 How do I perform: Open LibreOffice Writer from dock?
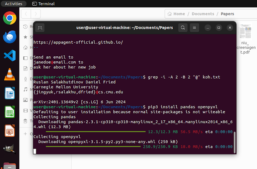(x=10, y=93)
